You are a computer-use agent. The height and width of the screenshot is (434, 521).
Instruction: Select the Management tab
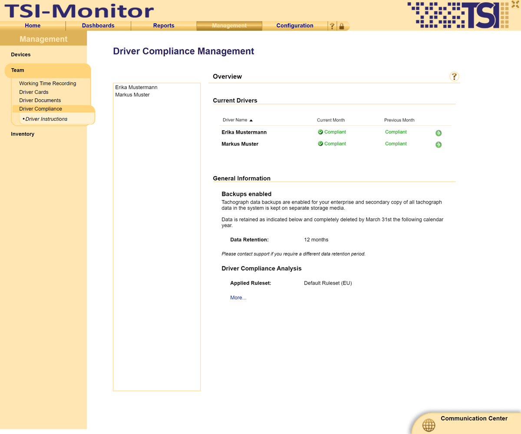[229, 26]
